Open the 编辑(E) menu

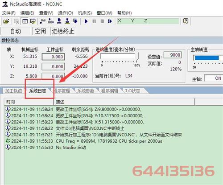coord(27,13)
